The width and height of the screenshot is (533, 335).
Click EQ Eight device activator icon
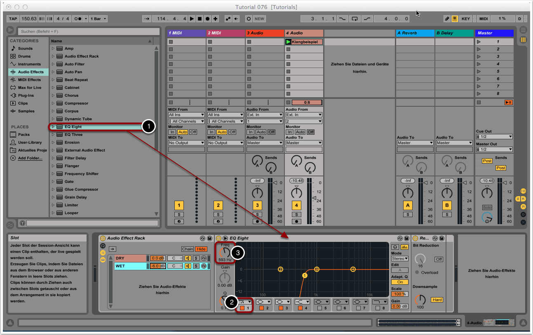(x=219, y=238)
